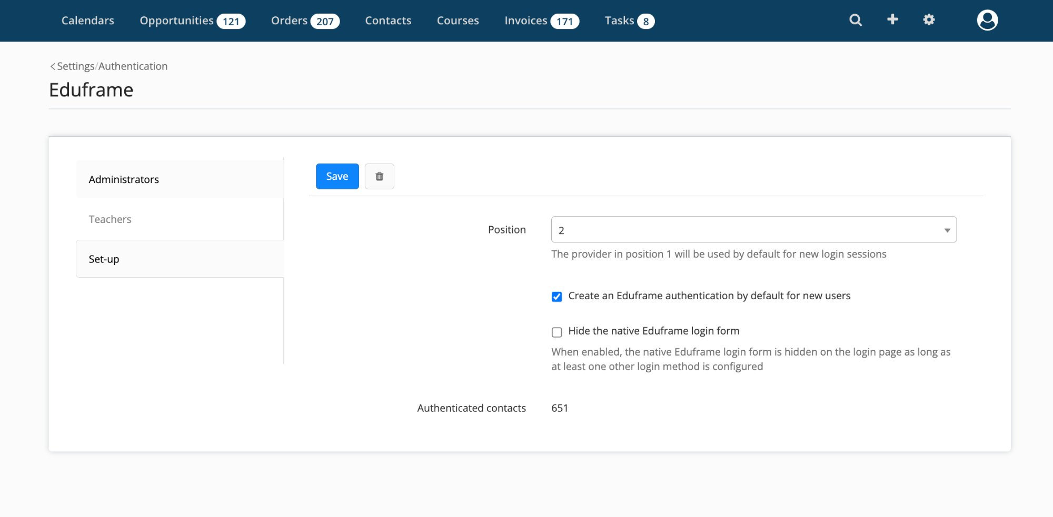Select the Administrators side tab
Image resolution: width=1053 pixels, height=517 pixels.
pos(180,179)
